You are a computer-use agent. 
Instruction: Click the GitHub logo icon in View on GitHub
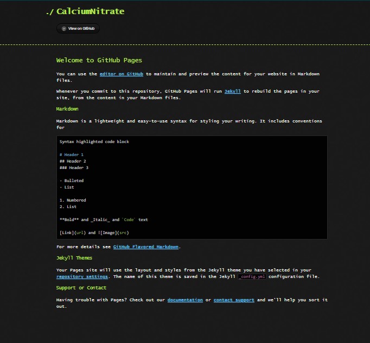pyautogui.click(x=63, y=29)
